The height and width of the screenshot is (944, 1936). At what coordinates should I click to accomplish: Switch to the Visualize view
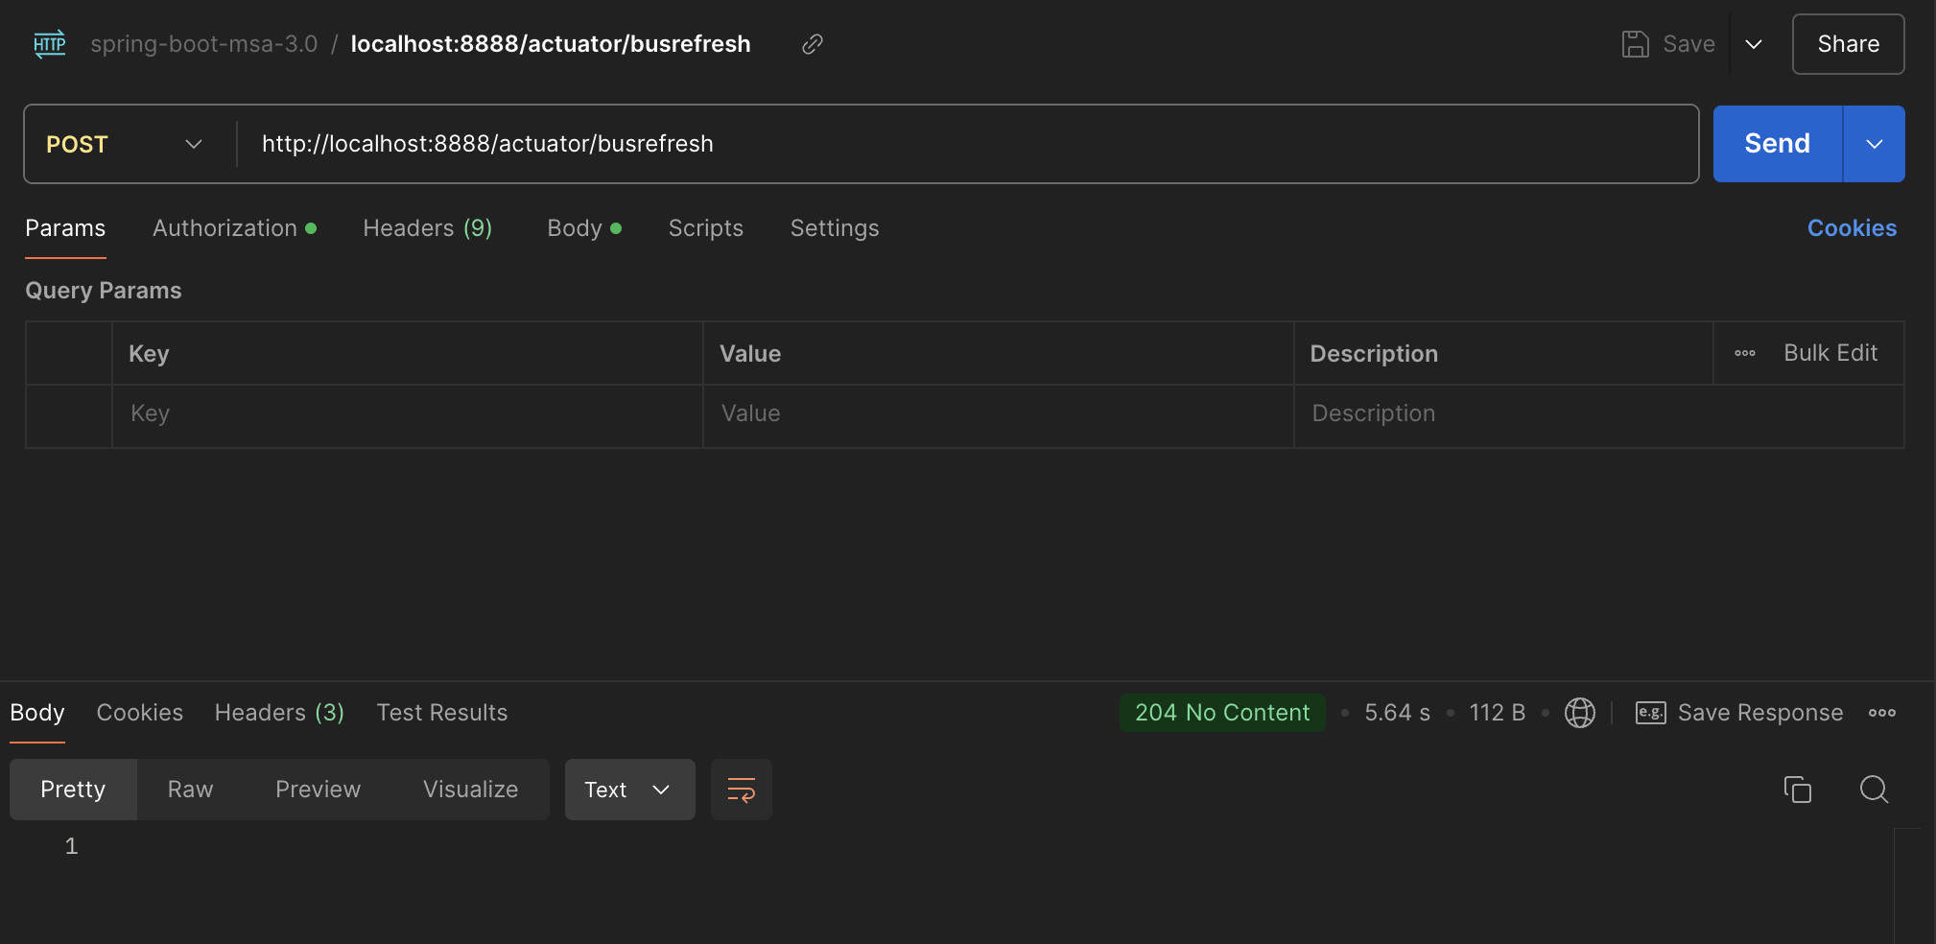click(x=470, y=790)
